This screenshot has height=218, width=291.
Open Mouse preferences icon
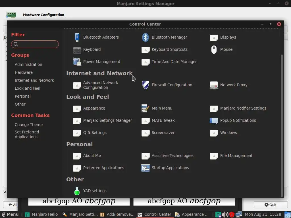pos(214,49)
